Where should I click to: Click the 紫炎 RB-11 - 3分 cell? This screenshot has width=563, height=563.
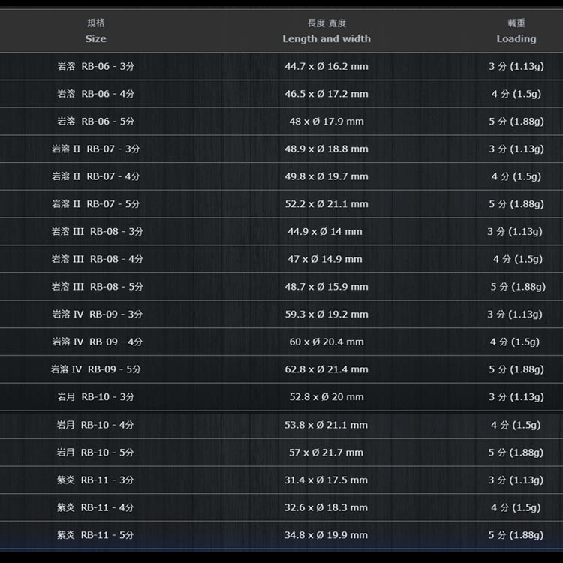(x=96, y=480)
